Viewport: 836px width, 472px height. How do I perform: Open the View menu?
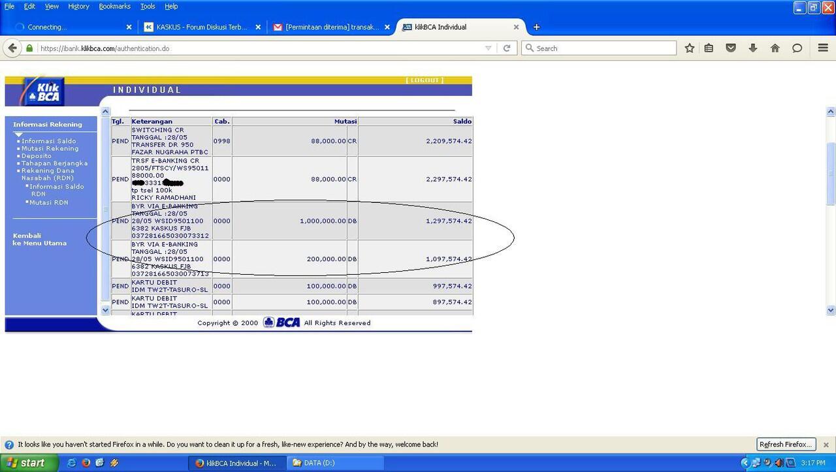[x=52, y=7]
